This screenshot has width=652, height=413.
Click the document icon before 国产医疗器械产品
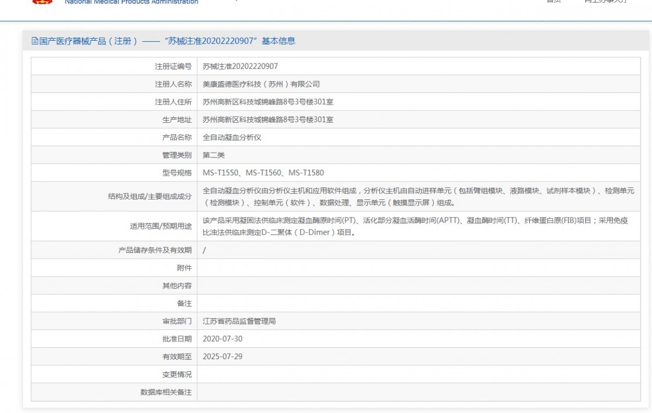point(35,41)
